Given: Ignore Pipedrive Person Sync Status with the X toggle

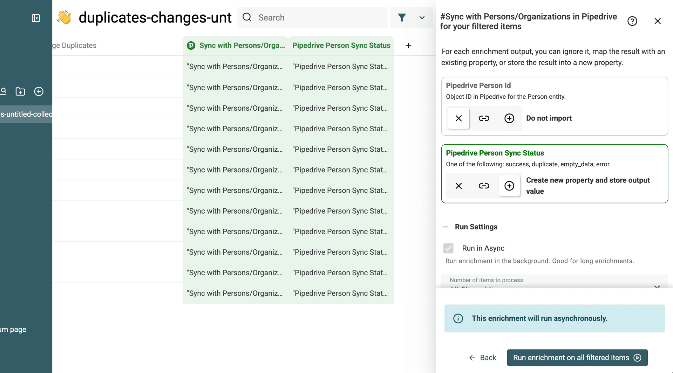Looking at the screenshot, I should [x=458, y=186].
